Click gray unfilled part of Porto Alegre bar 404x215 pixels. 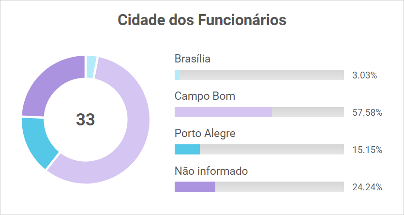point(271,149)
